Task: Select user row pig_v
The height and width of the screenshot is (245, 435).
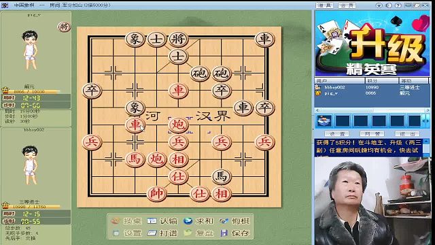Action: coord(372,93)
